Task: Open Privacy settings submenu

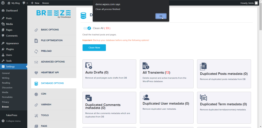Action: click(6, 102)
